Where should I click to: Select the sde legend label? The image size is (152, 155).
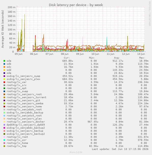point(9,73)
